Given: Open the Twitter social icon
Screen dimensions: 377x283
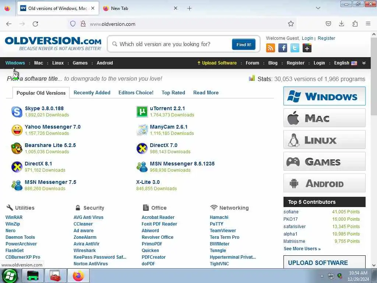Looking at the screenshot, I should pyautogui.click(x=295, y=48).
